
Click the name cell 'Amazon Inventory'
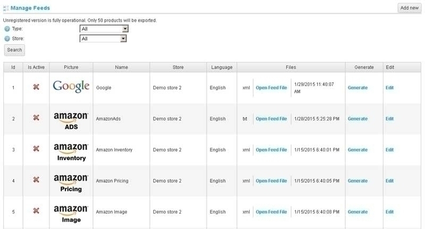tap(114, 150)
